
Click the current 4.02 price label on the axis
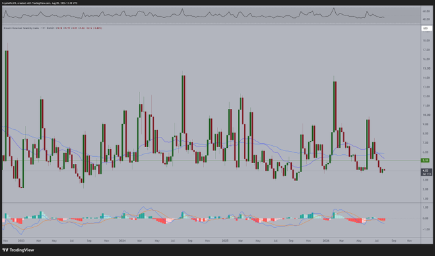(x=426, y=172)
